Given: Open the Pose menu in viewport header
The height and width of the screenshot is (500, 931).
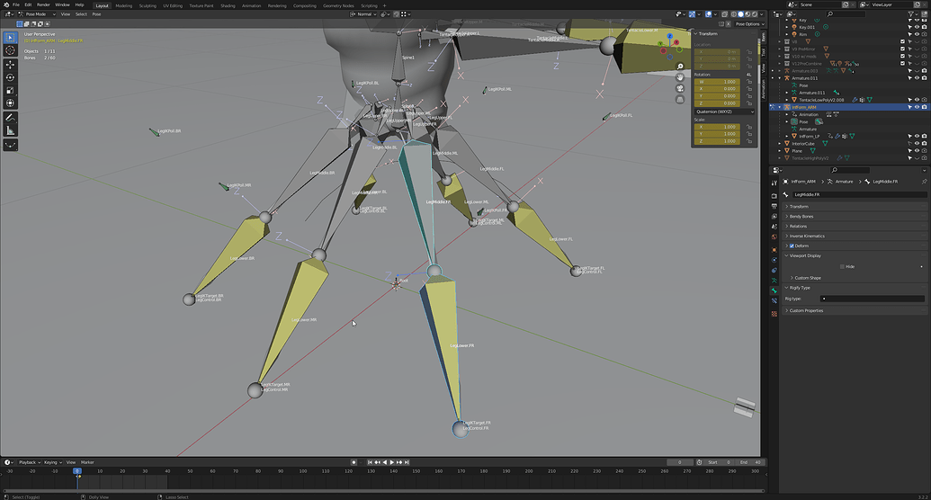Looking at the screenshot, I should click(x=96, y=14).
